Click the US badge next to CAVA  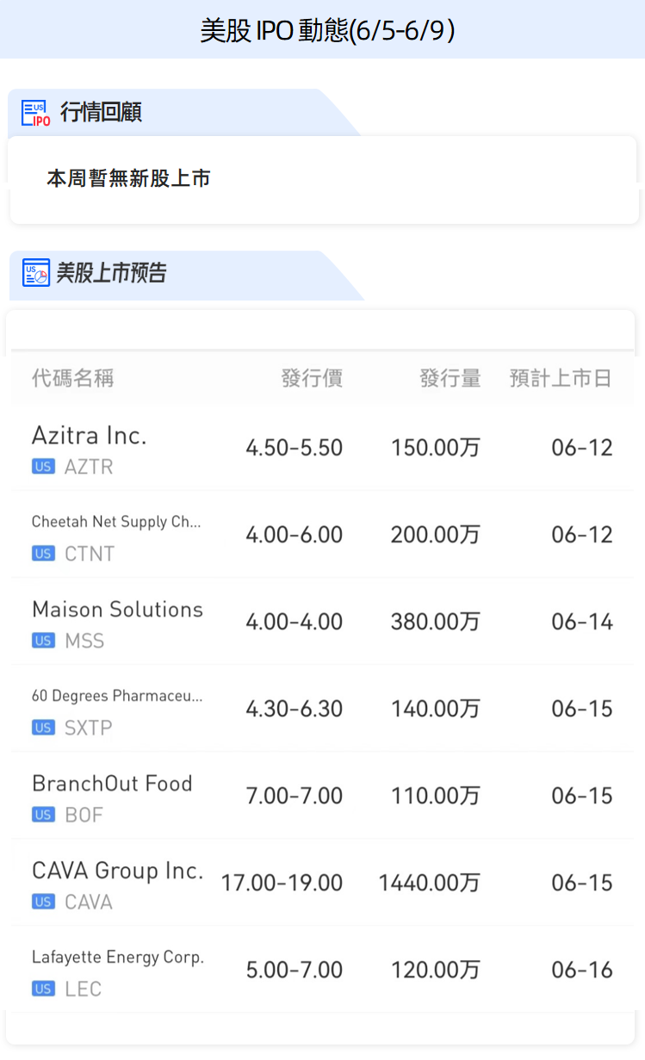43,902
